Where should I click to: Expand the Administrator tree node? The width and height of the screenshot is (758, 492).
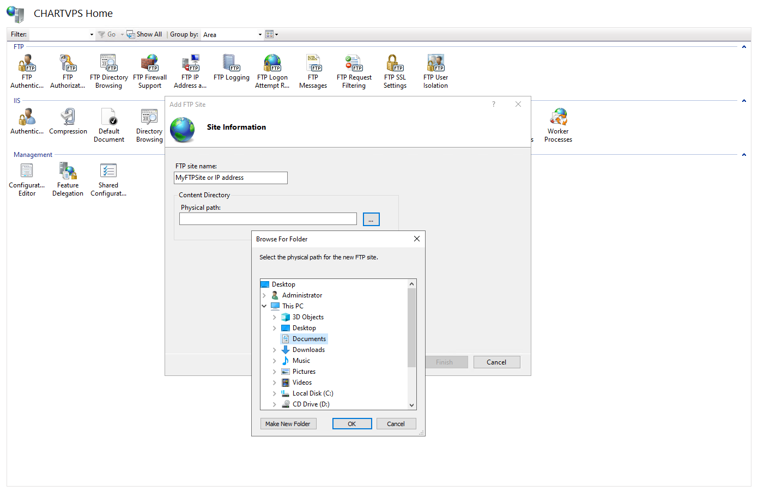point(264,295)
